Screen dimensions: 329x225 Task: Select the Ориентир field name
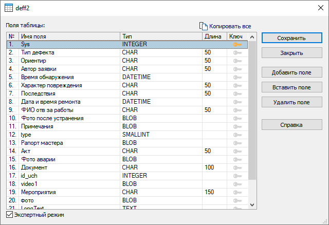33,61
